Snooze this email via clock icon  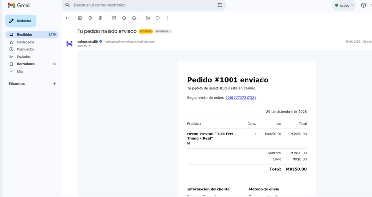pos(124,18)
